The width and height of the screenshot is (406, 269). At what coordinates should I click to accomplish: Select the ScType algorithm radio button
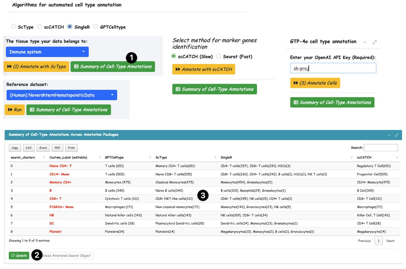click(x=14, y=27)
